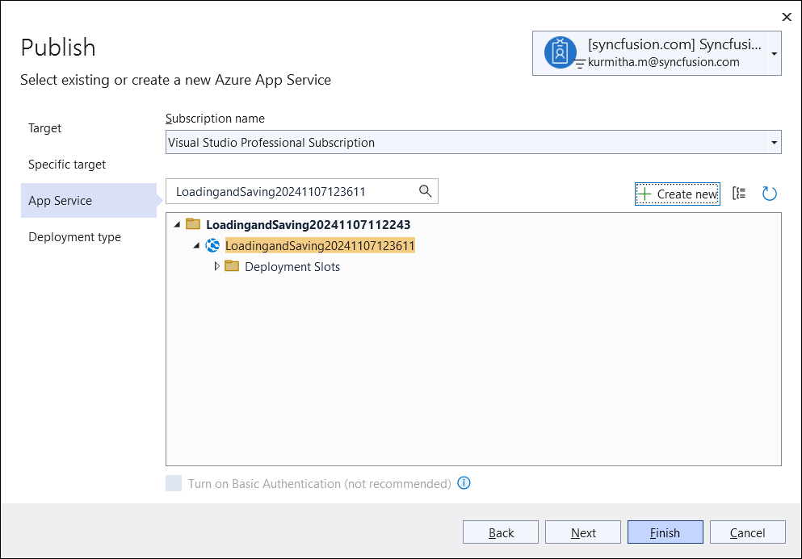802x559 pixels.
Task: Click the Deployment Slots folder icon
Action: 232,265
